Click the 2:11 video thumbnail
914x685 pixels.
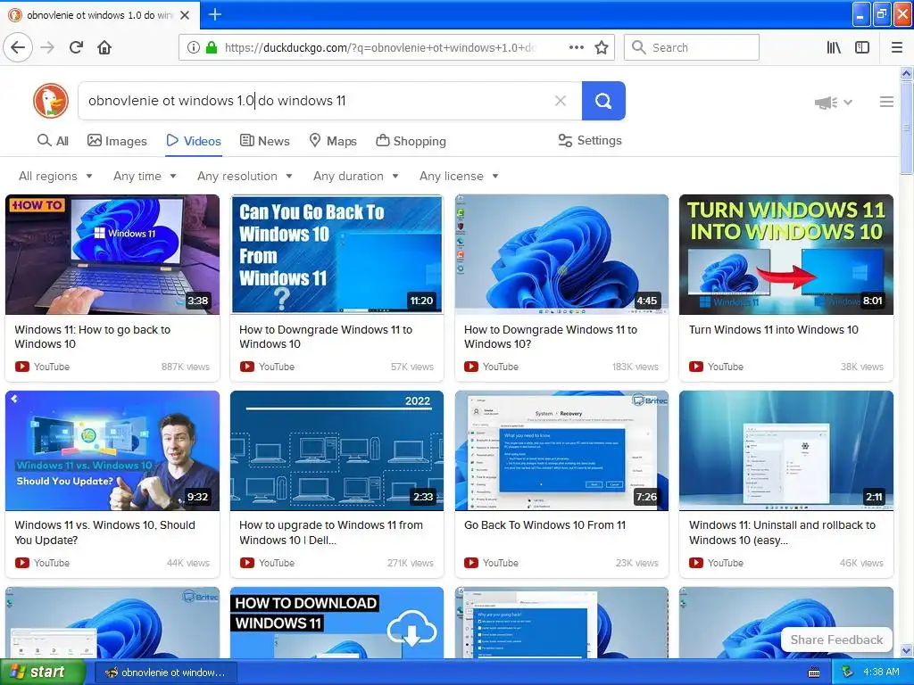tap(786, 450)
